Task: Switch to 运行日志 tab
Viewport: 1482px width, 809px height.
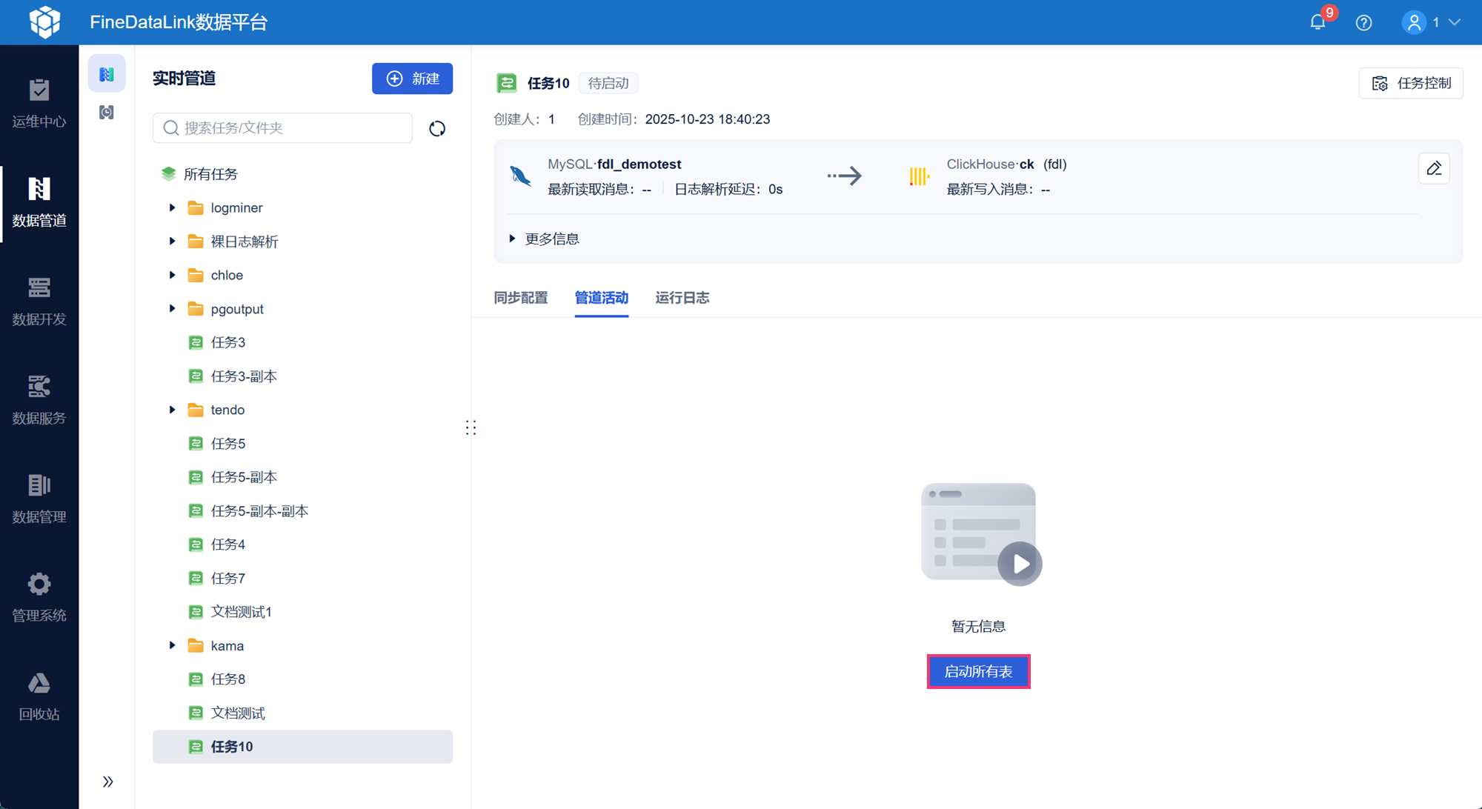Action: 682,298
